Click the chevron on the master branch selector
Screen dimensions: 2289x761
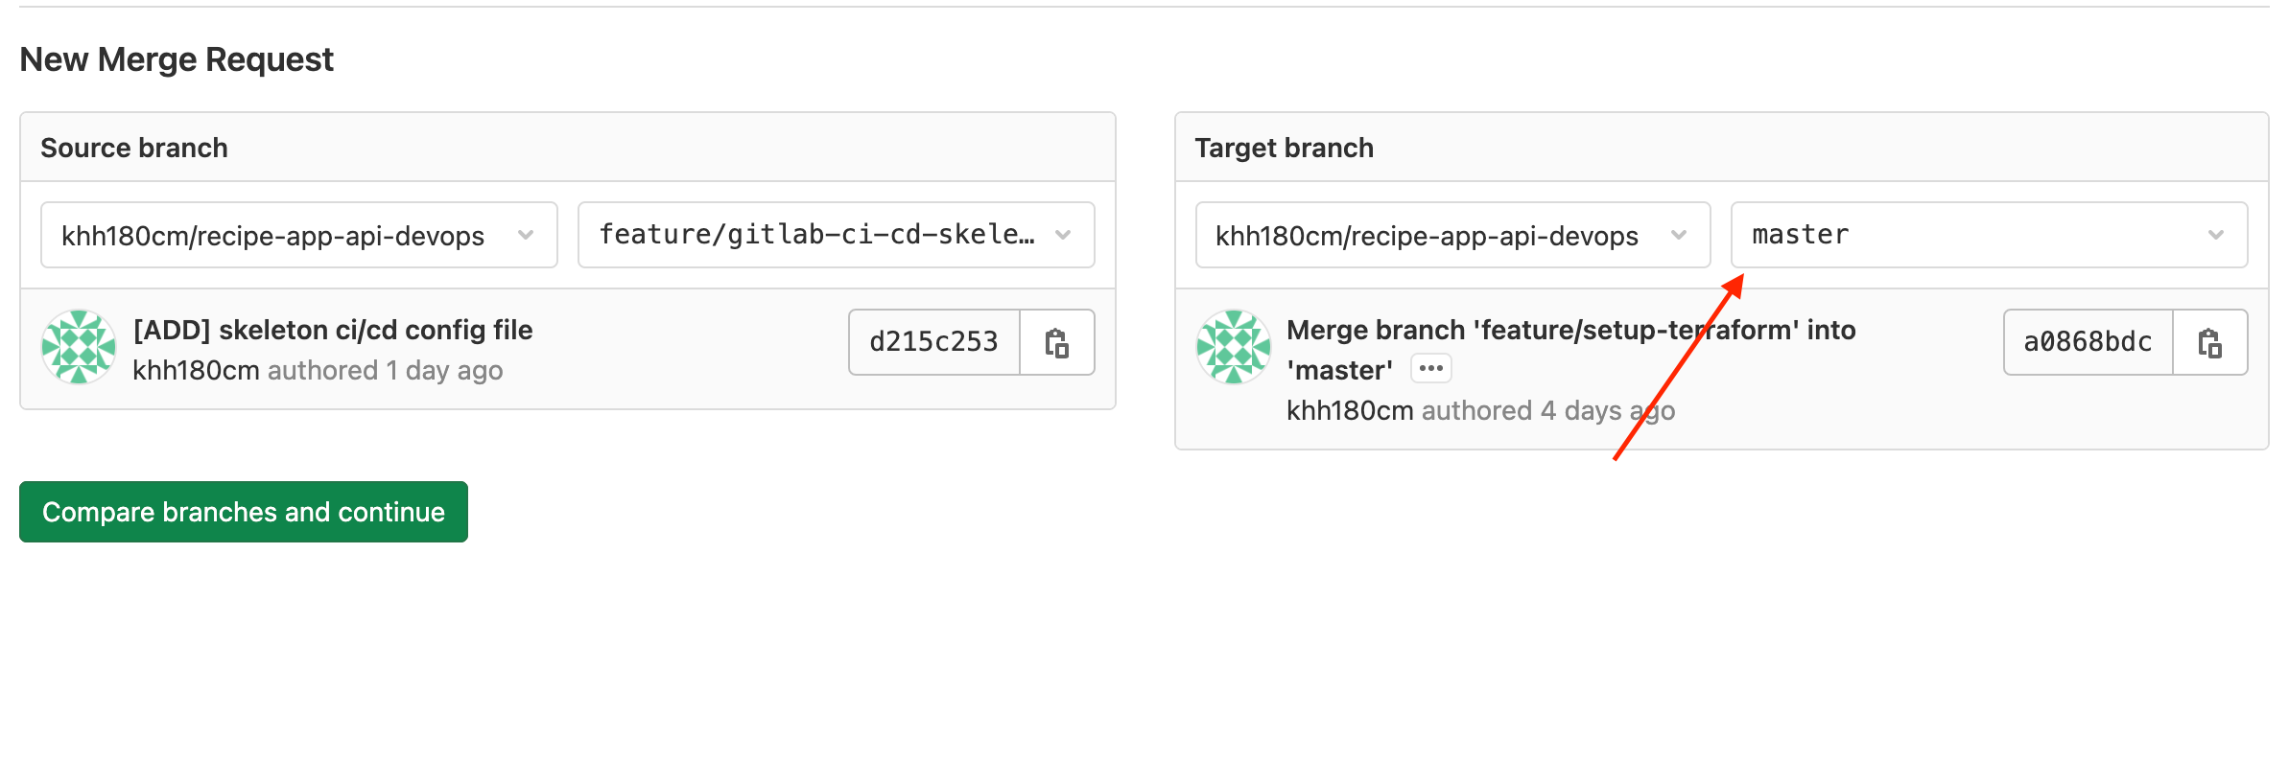2216,235
